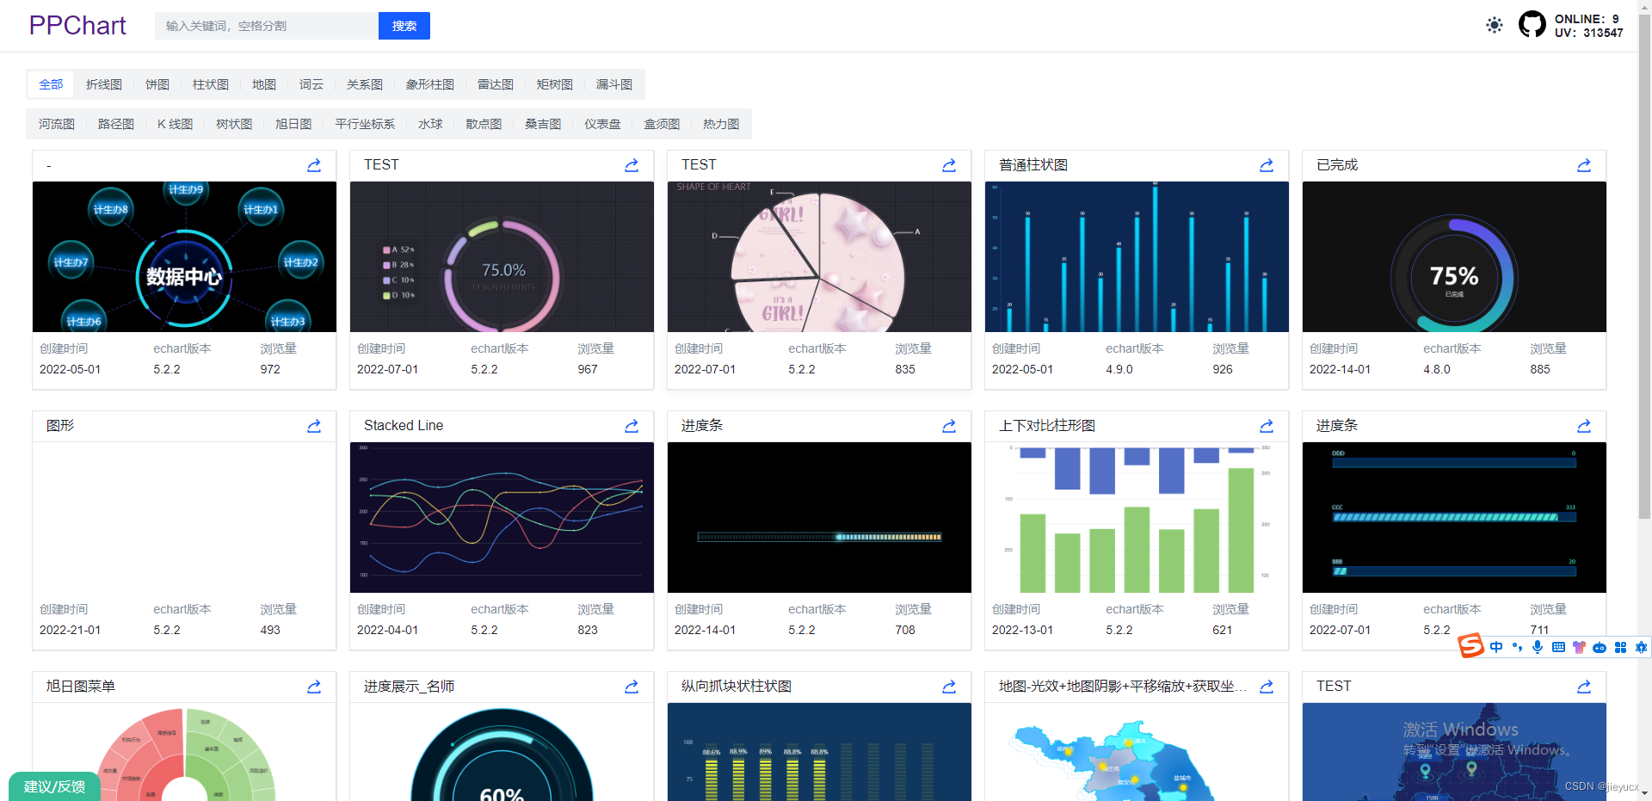Select the 树状图 category tab
Image resolution: width=1652 pixels, height=801 pixels.
(234, 124)
